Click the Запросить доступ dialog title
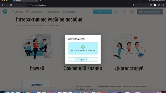 click(76, 39)
